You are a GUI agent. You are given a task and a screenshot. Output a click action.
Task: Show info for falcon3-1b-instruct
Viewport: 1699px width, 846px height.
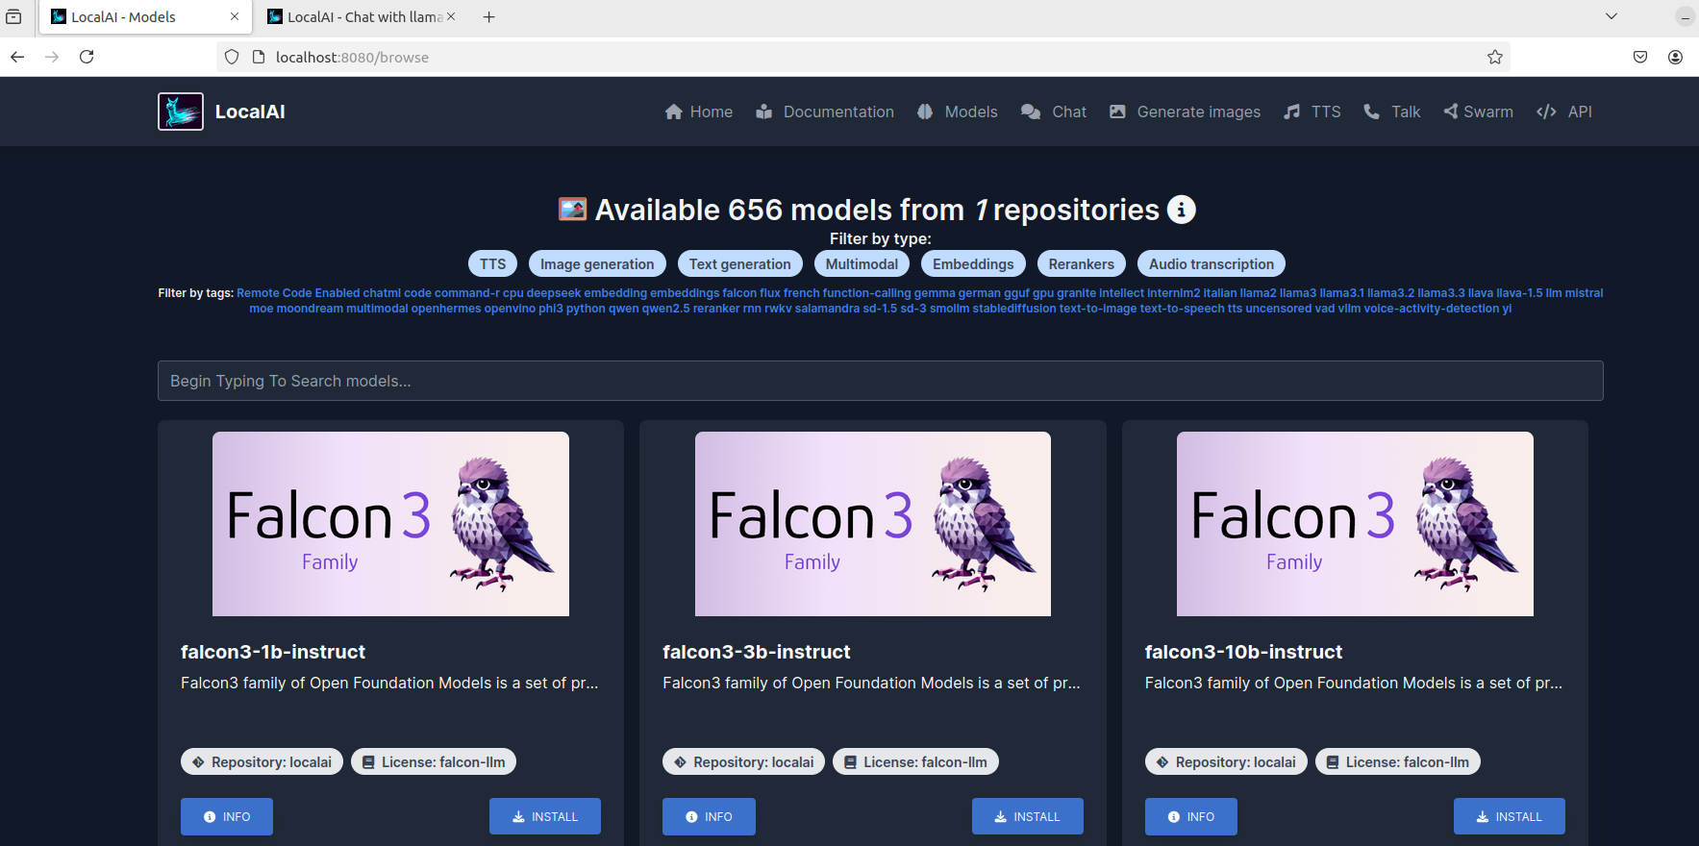pos(227,816)
